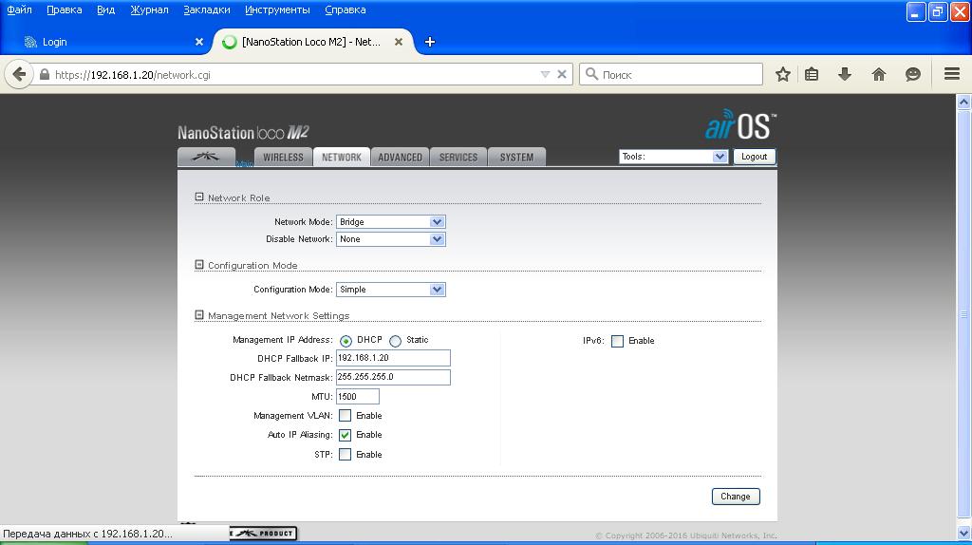This screenshot has height=545, width=972.
Task: Collapse the Network Role section
Action: pyautogui.click(x=199, y=197)
